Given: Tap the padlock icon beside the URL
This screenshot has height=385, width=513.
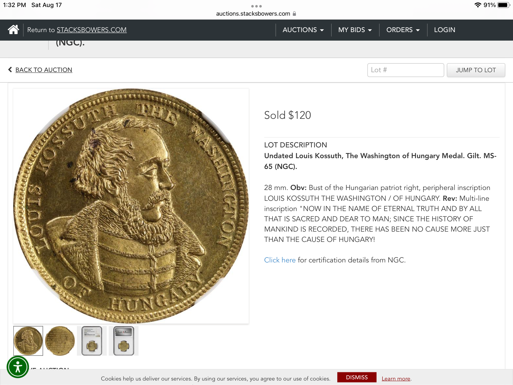Looking at the screenshot, I should pos(294,14).
